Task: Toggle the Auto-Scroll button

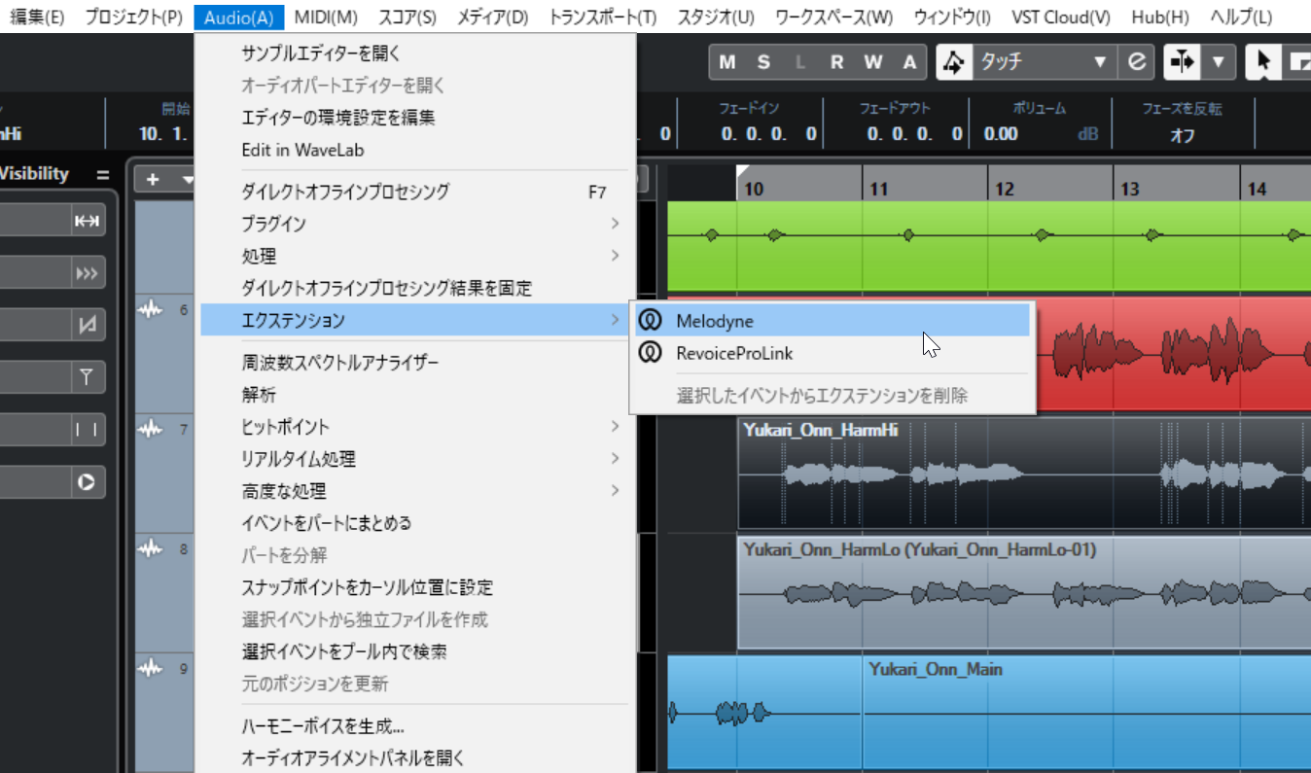Action: click(1182, 62)
